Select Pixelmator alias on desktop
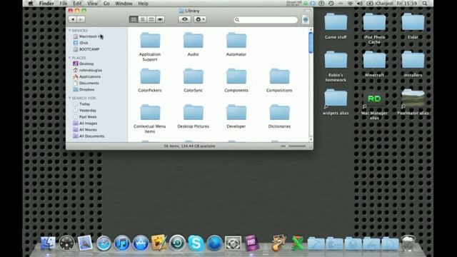 (413, 99)
